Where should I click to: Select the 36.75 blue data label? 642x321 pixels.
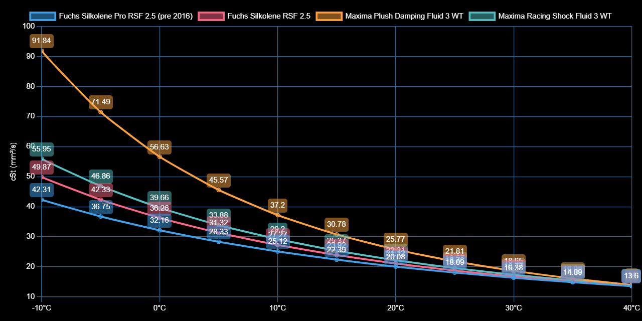click(x=101, y=207)
